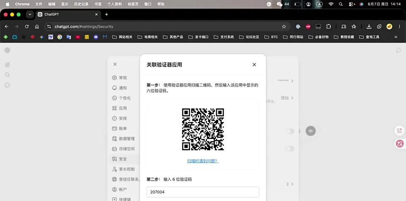The image size is (406, 201).
Task: Open 家长控制 settings section
Action: [x=123, y=169]
